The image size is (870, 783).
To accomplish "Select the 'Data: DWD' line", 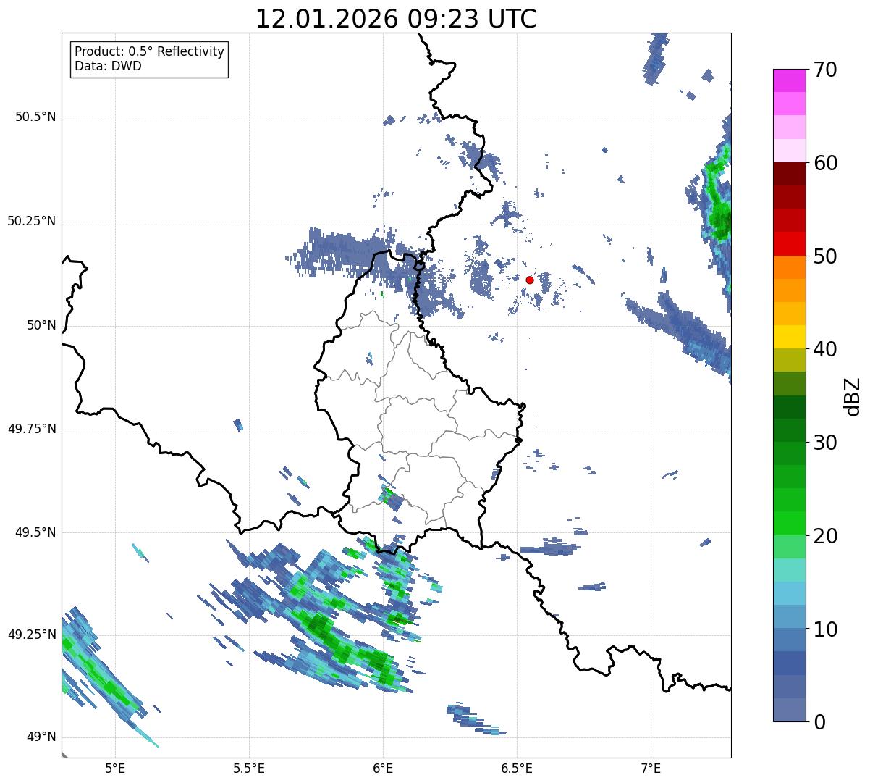I will pyautogui.click(x=108, y=66).
